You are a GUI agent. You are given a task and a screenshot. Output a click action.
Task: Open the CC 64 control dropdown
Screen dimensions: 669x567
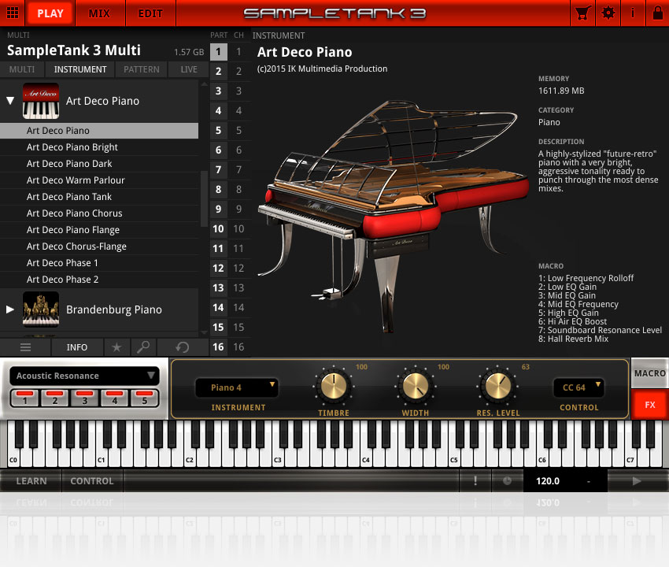click(x=578, y=387)
